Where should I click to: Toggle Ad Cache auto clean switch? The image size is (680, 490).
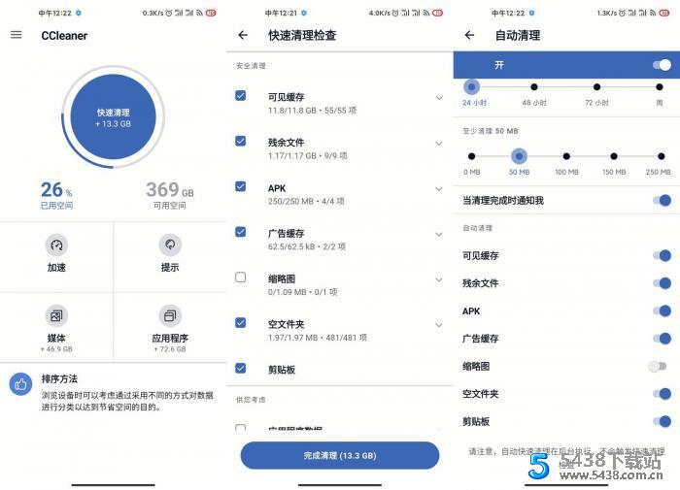click(x=663, y=339)
